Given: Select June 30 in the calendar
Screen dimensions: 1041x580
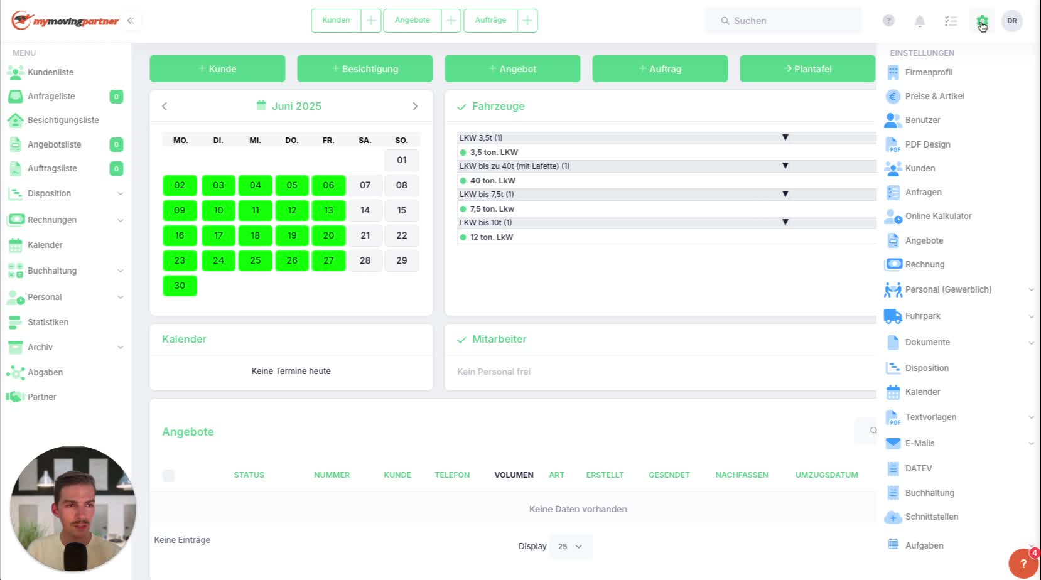Looking at the screenshot, I should (180, 286).
